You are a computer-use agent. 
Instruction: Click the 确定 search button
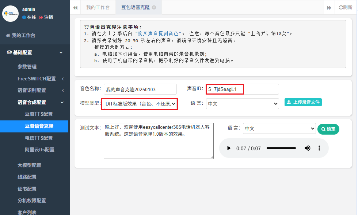point(328,129)
